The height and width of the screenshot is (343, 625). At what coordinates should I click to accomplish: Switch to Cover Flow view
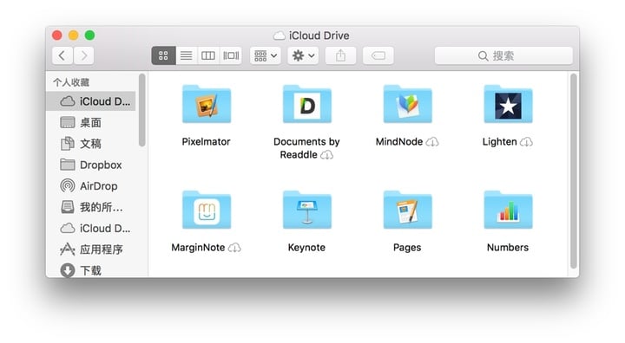coord(231,55)
